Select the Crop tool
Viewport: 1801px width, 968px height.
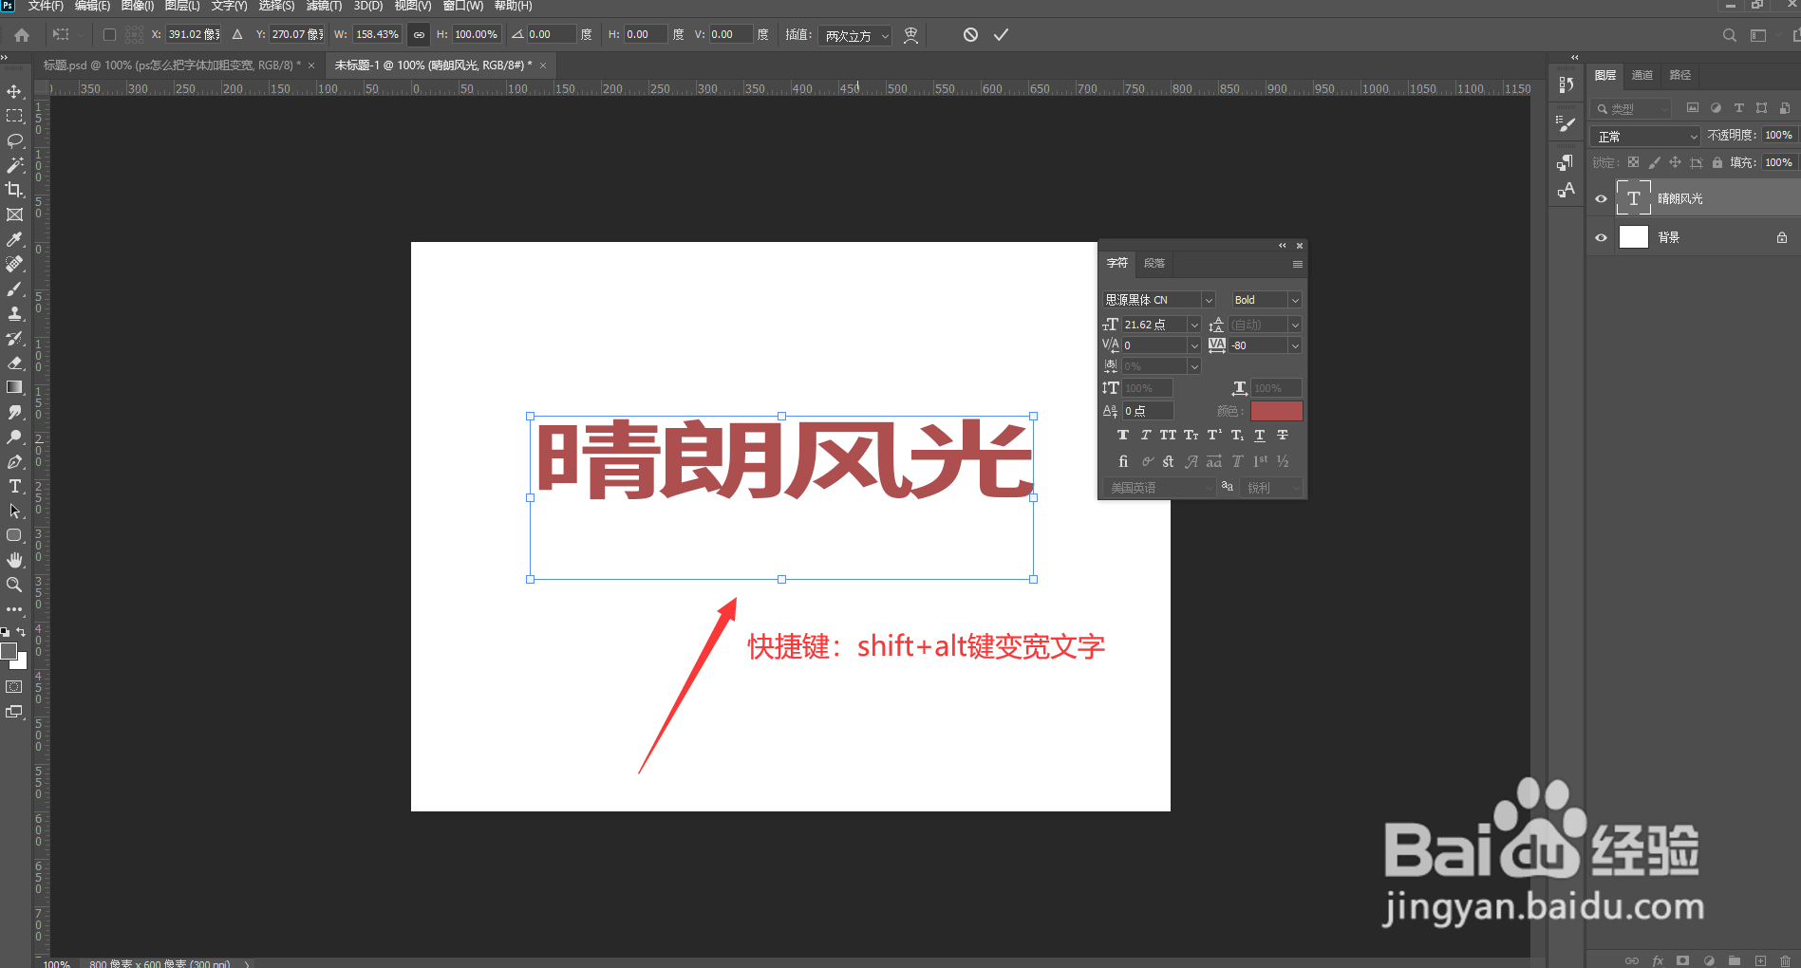click(14, 189)
